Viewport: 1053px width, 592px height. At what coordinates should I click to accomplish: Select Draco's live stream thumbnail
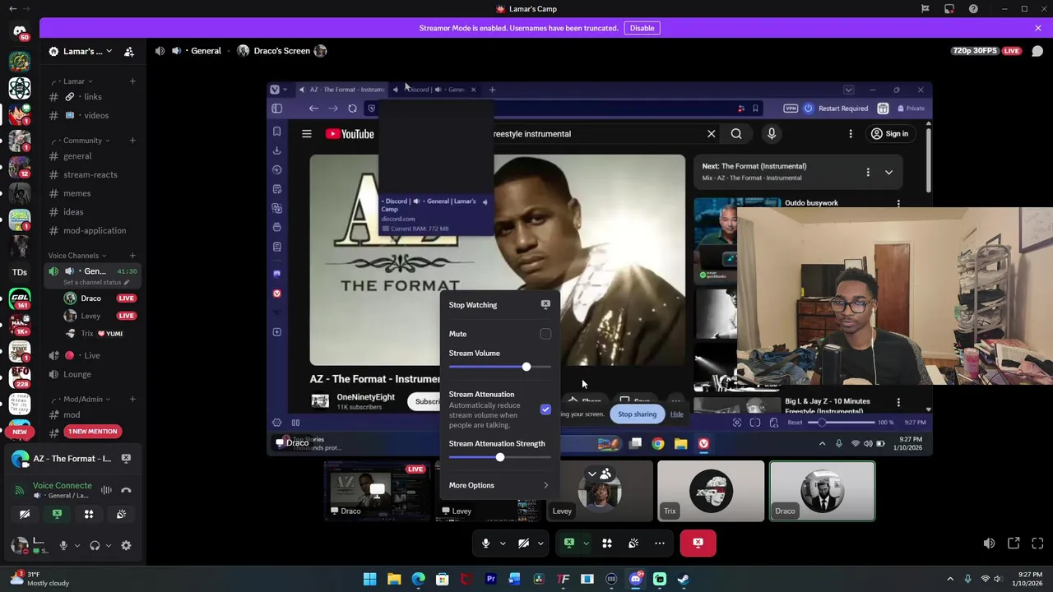point(378,491)
